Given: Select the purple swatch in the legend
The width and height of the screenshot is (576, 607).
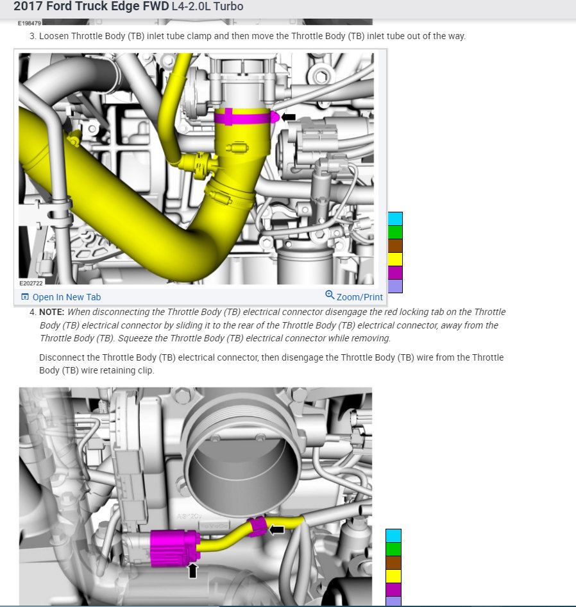Looking at the screenshot, I should point(396,287).
